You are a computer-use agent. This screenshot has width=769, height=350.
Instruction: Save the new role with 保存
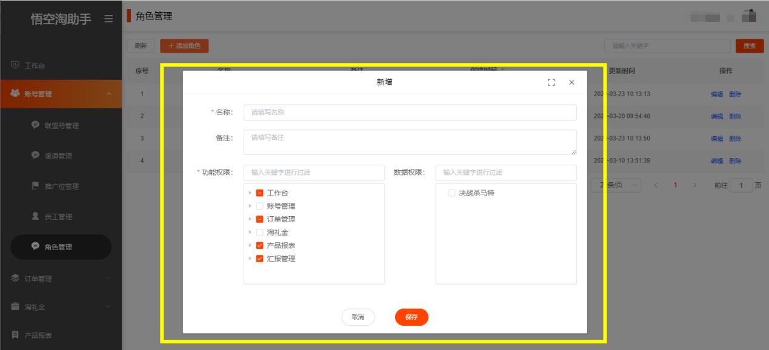pyautogui.click(x=411, y=317)
